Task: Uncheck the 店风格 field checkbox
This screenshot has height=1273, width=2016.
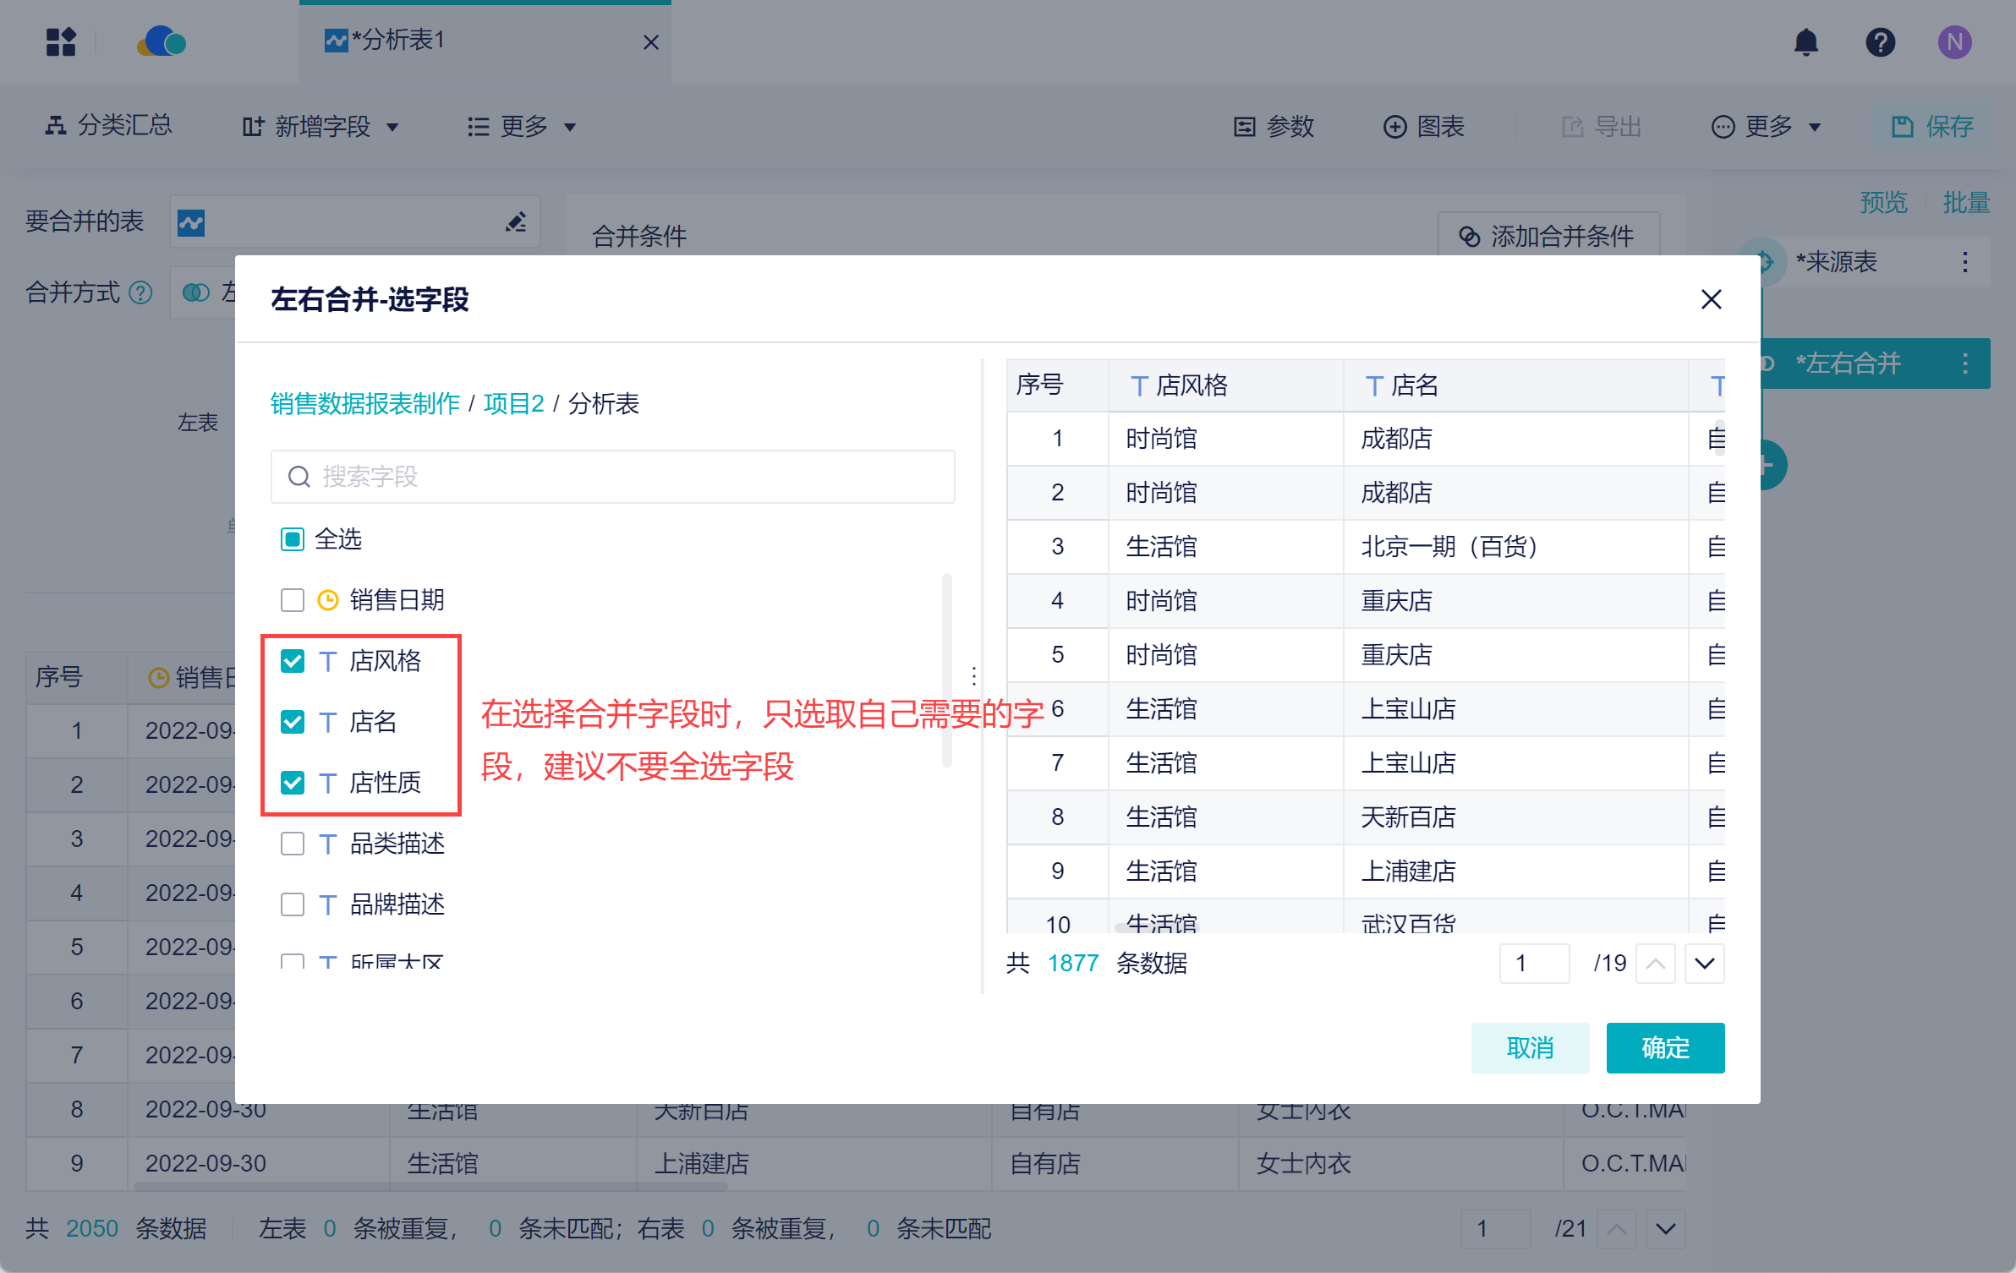Action: point(293,661)
